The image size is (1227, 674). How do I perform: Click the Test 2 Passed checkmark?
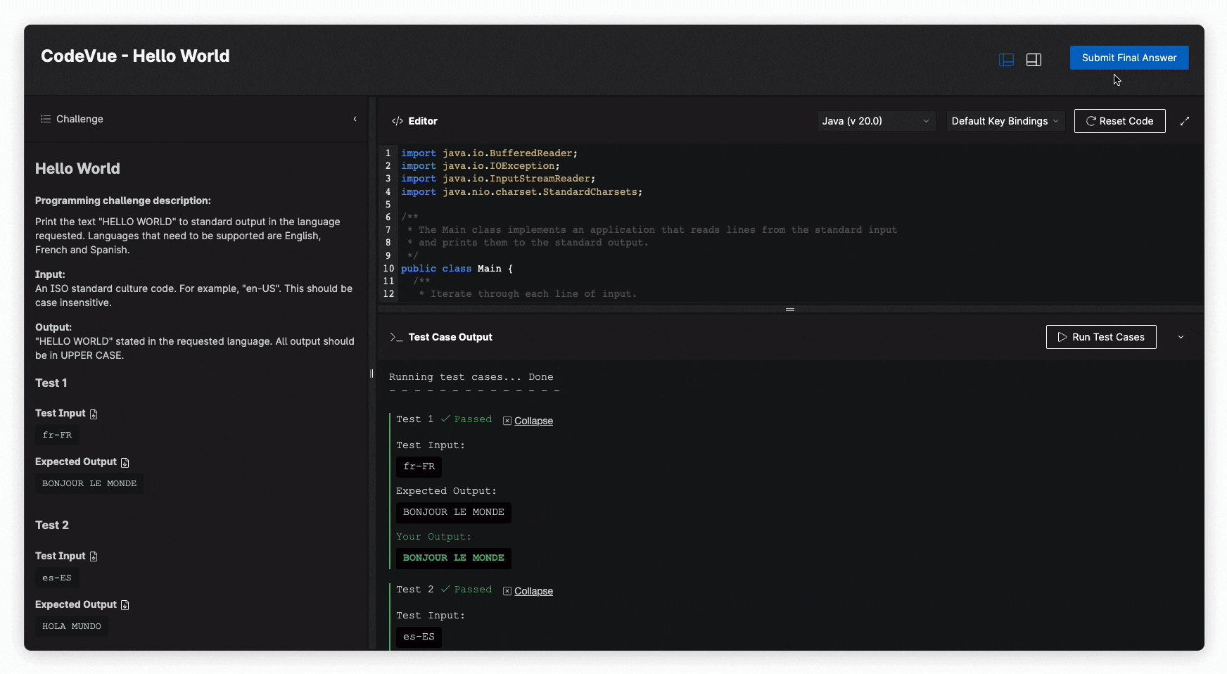click(445, 589)
